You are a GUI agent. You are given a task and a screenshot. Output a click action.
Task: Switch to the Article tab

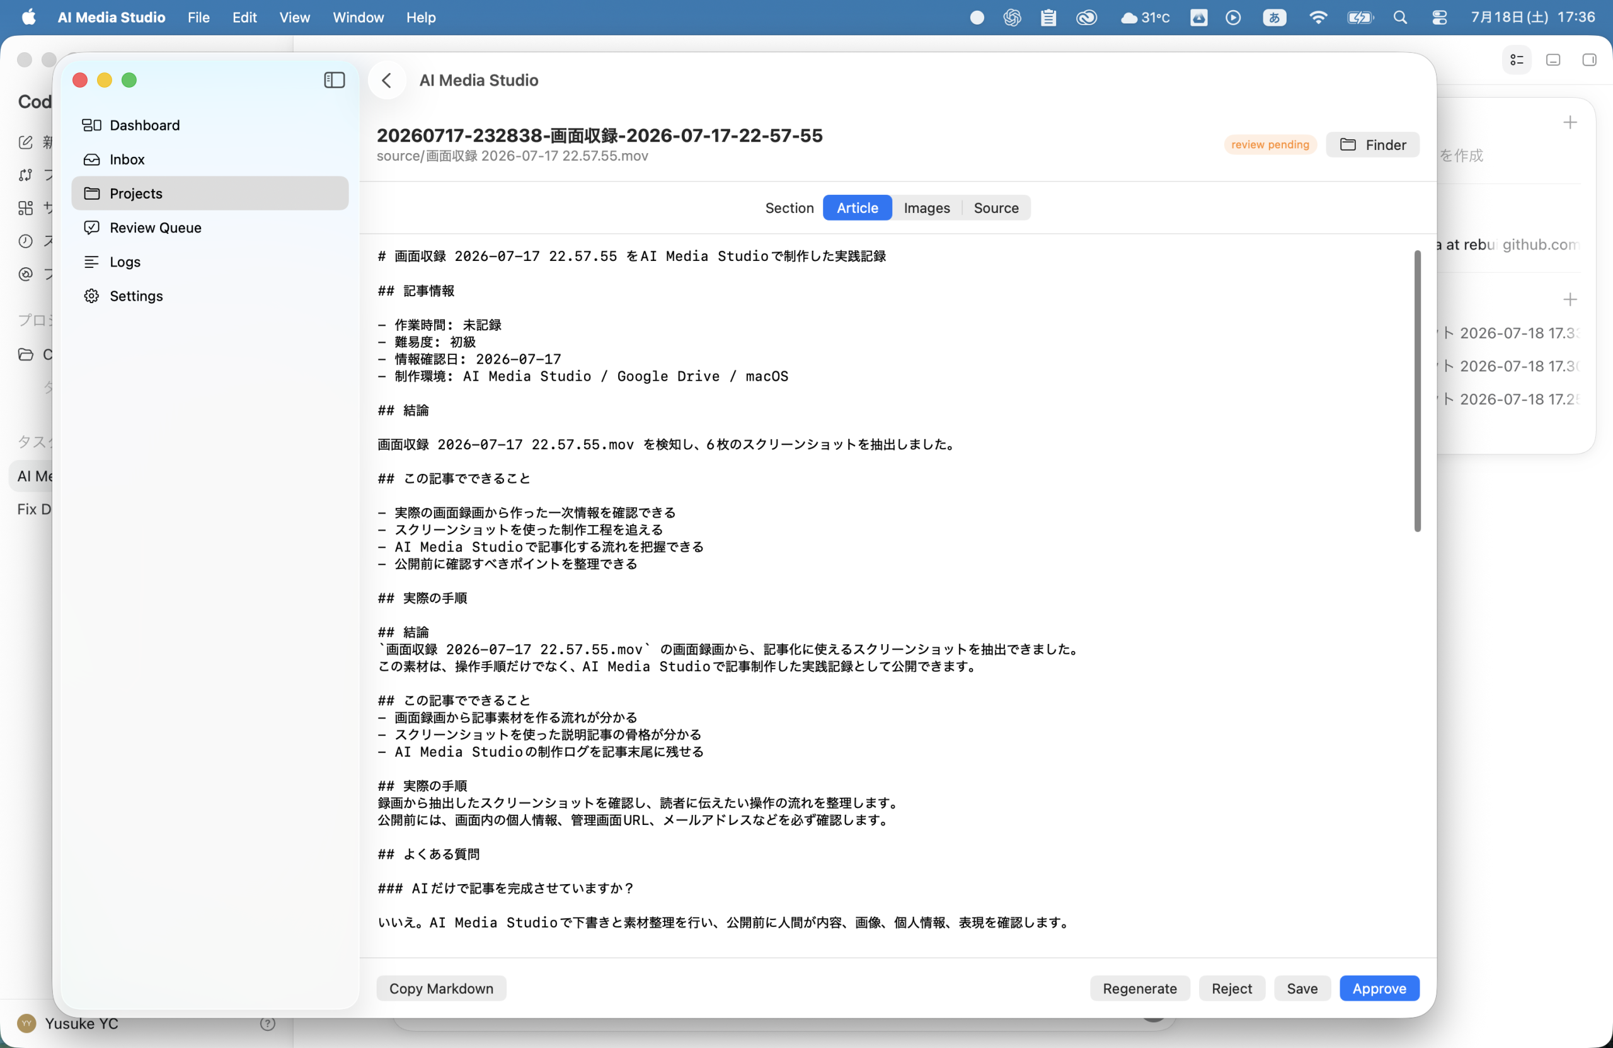[x=857, y=208]
